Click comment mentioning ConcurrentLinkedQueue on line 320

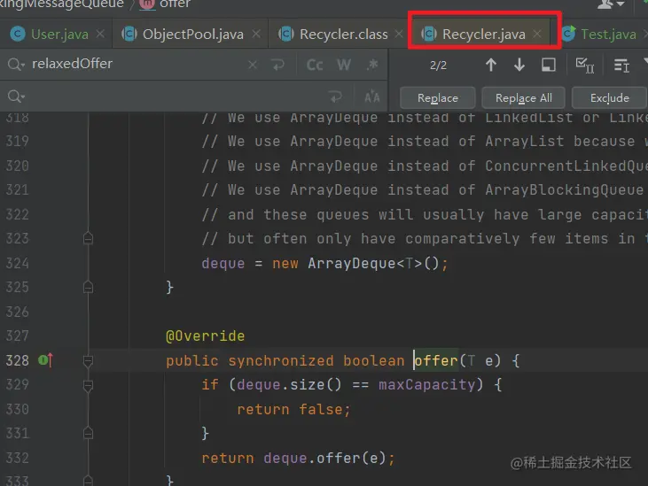pos(425,166)
